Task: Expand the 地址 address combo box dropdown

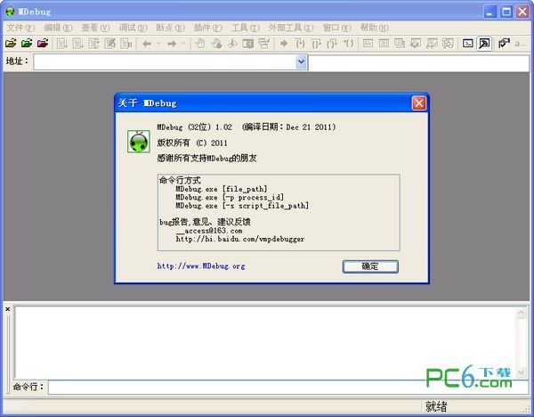Action: coord(302,62)
